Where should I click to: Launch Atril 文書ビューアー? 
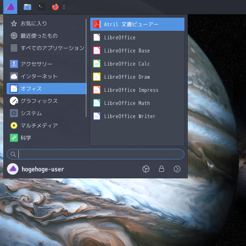(137, 24)
